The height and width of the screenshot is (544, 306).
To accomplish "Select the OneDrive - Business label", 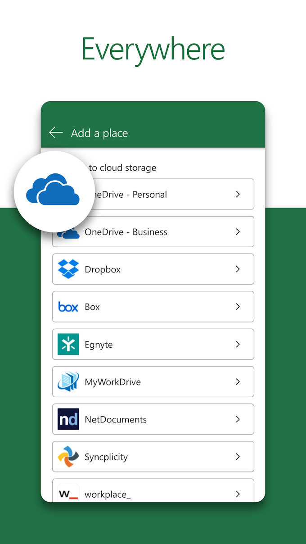I will 126,232.
